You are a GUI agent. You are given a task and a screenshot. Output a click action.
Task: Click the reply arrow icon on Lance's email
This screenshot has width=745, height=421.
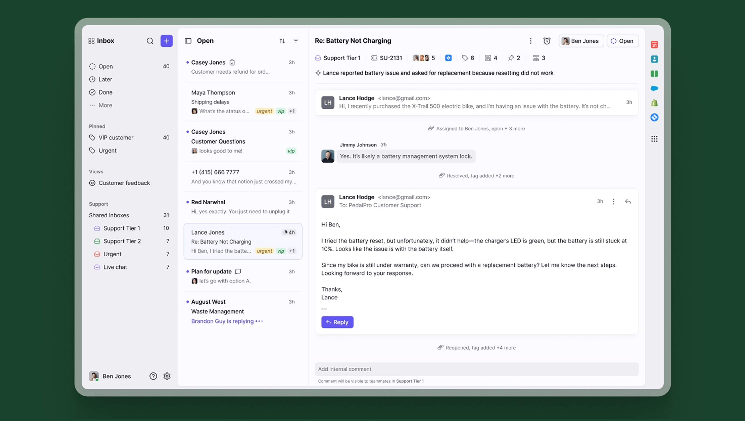pos(628,201)
